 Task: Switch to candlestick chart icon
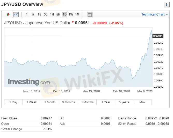click(x=9, y=14)
